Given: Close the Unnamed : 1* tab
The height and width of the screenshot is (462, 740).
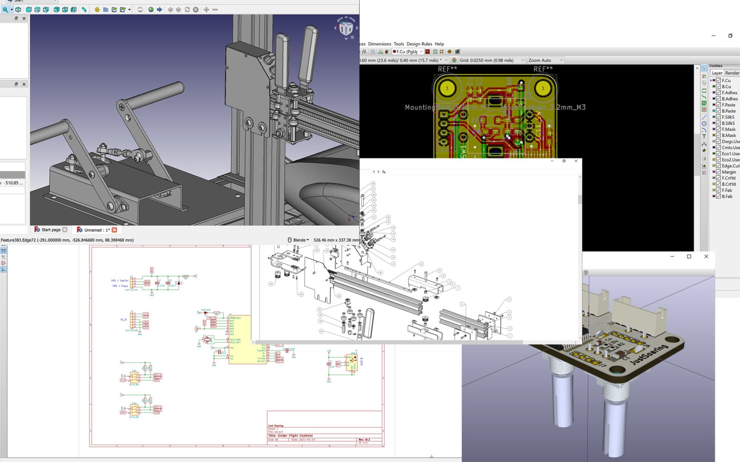Looking at the screenshot, I should pos(114,230).
